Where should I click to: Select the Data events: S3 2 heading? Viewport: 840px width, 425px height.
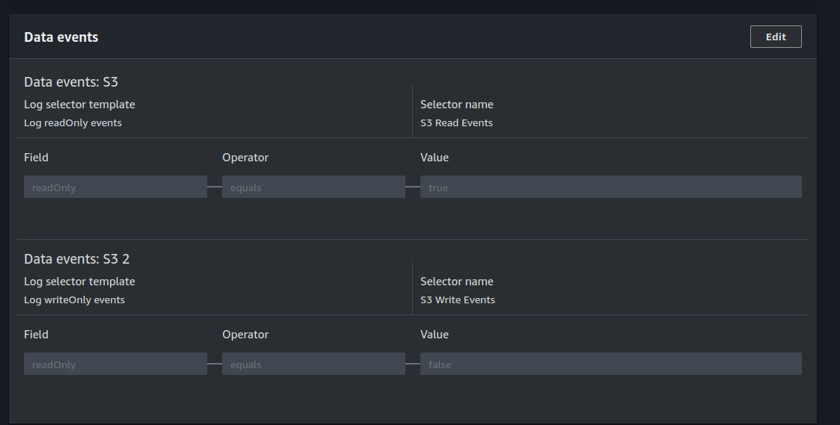(x=77, y=259)
